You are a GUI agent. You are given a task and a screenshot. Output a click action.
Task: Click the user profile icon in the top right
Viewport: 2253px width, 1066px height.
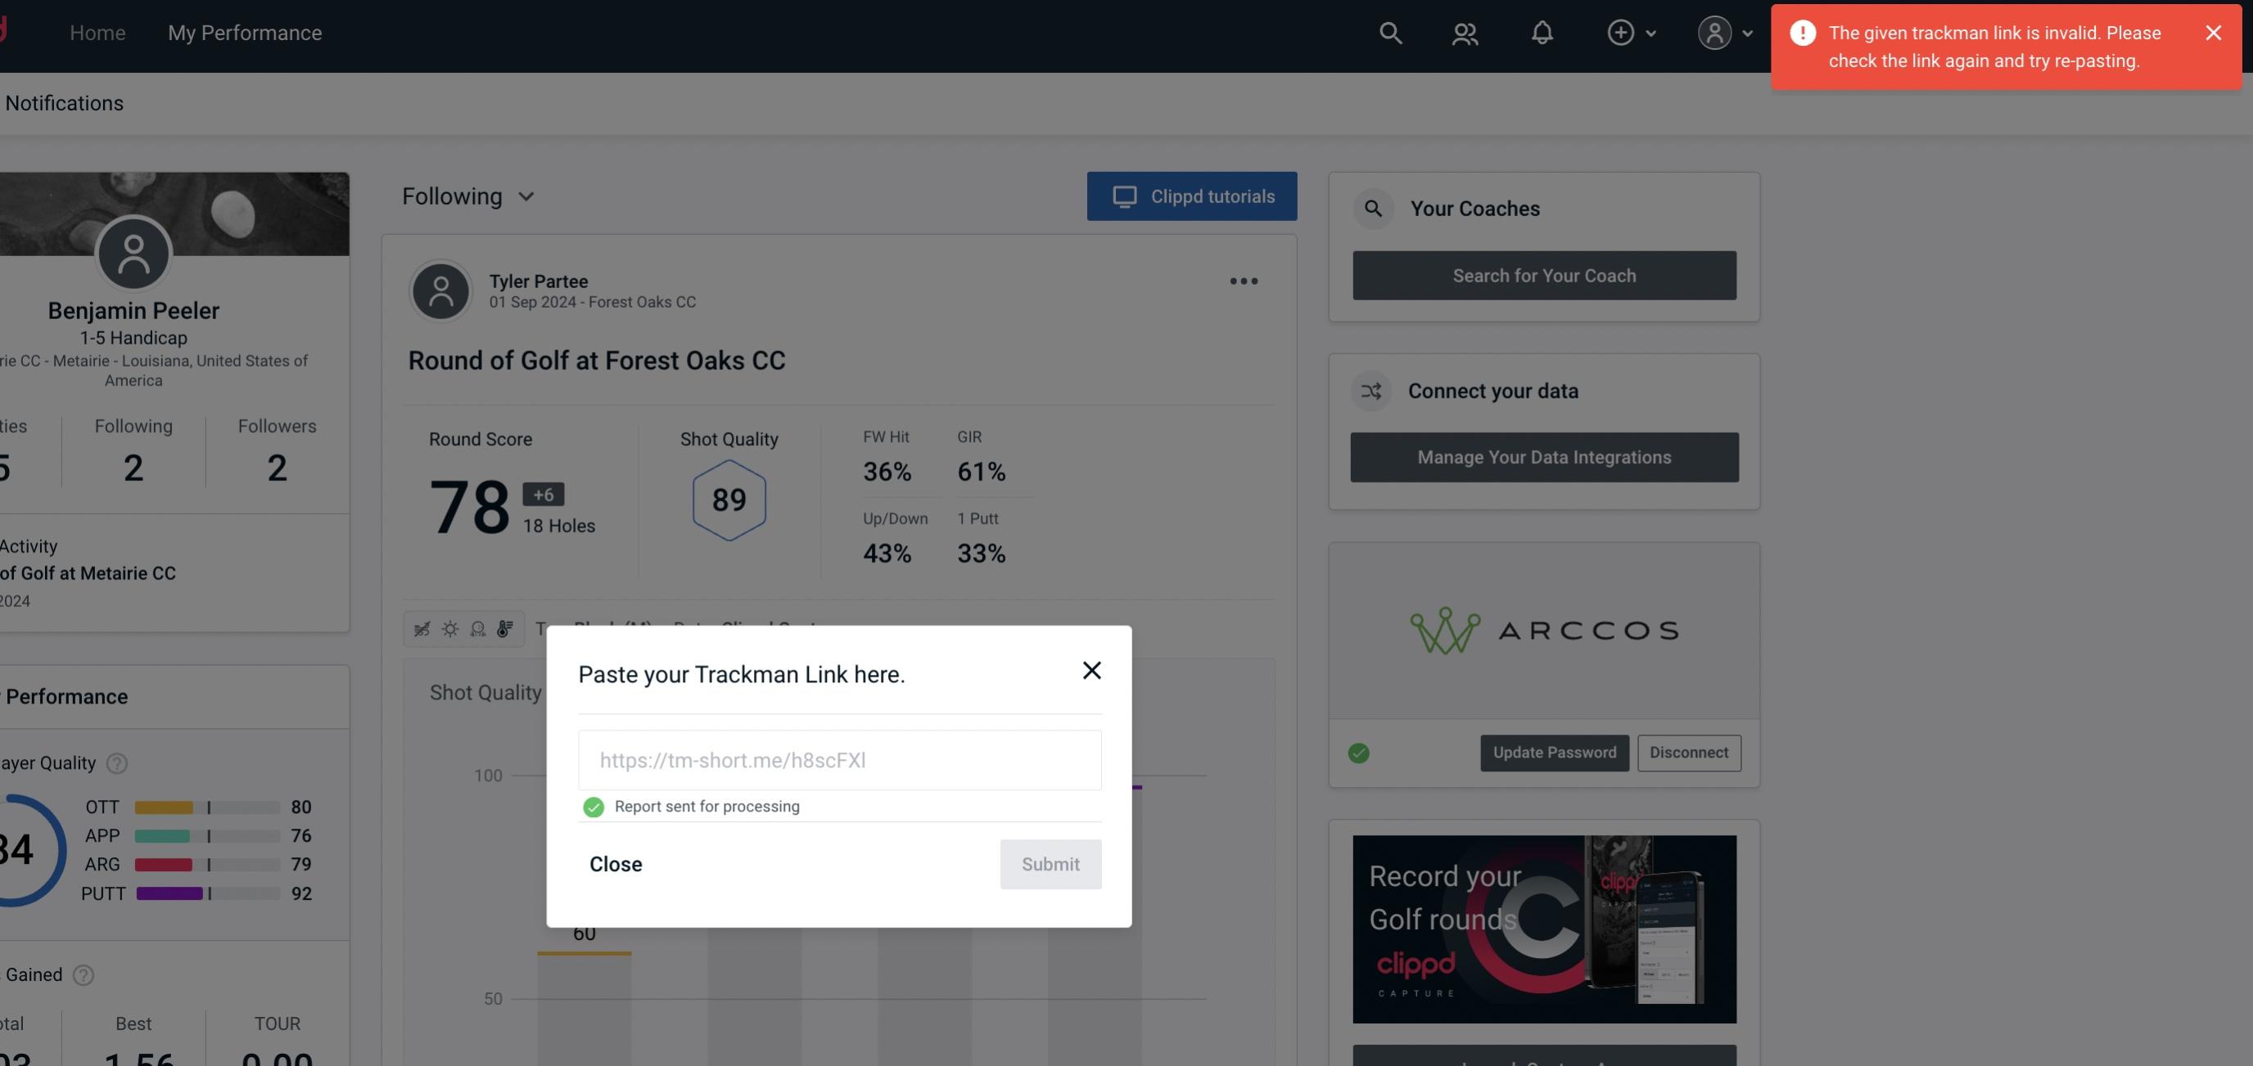coord(1714,32)
